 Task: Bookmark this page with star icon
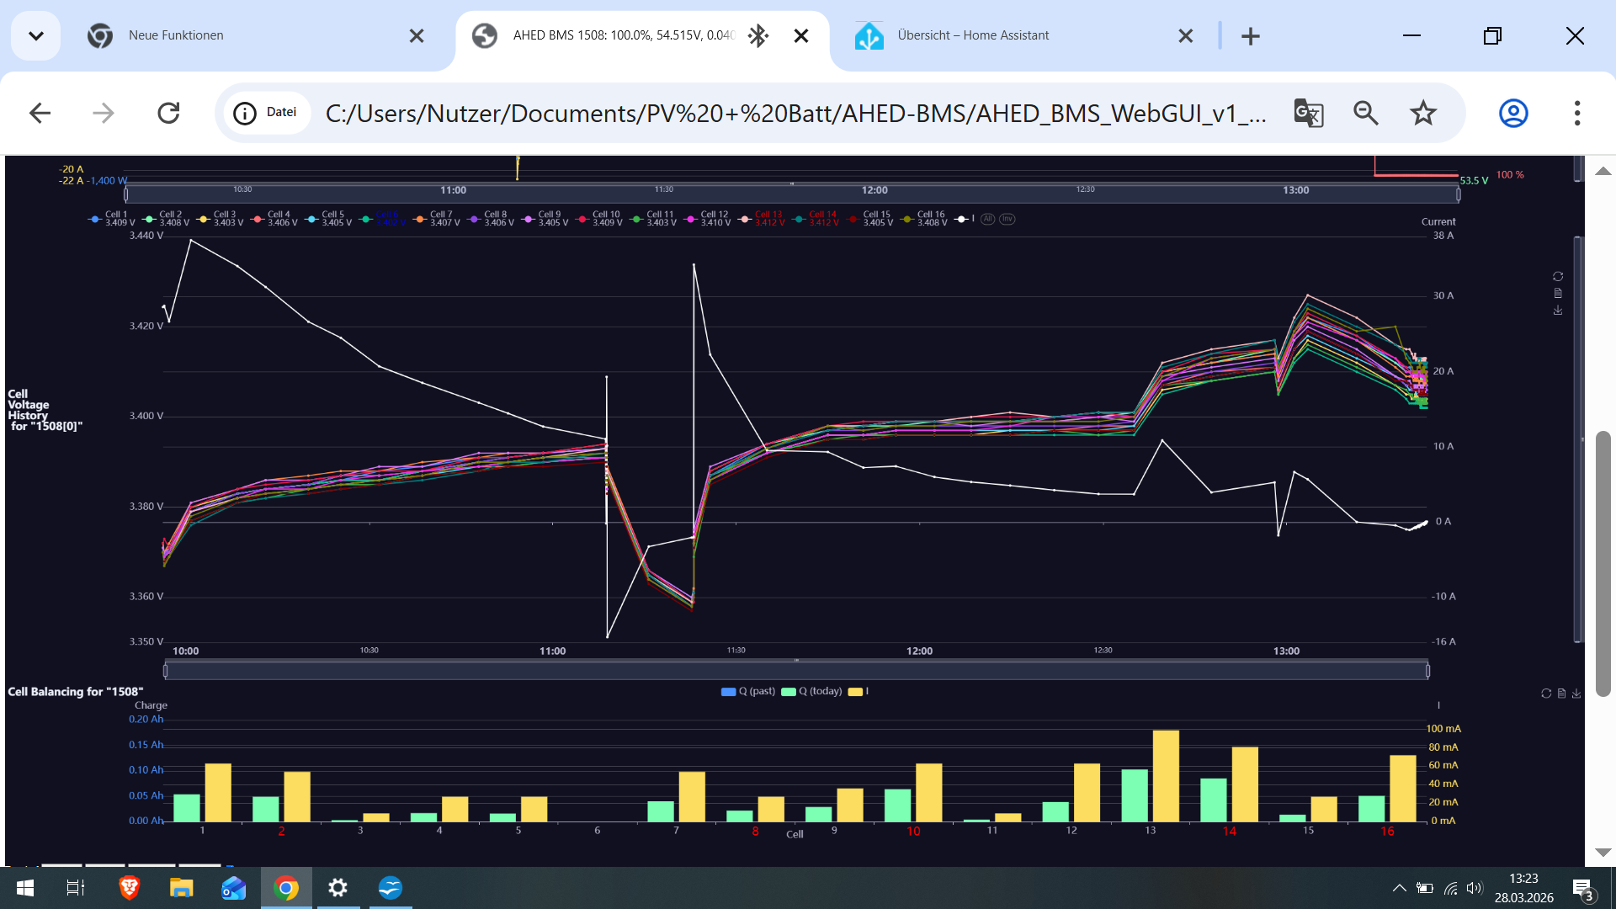(1423, 113)
